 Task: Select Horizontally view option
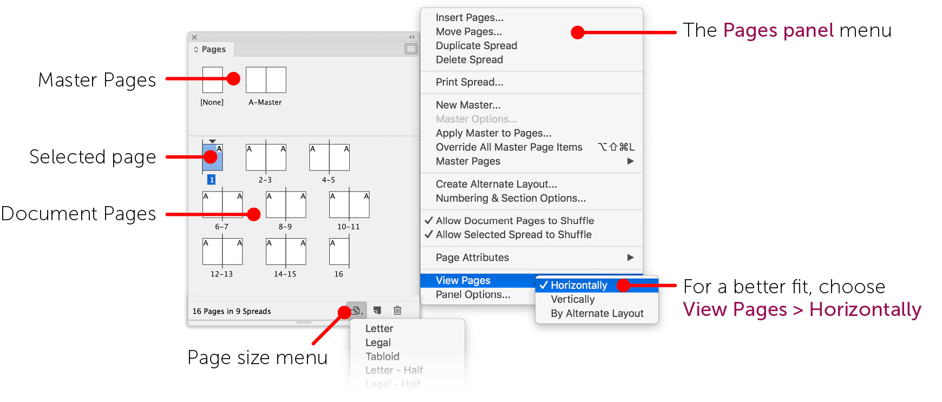(597, 285)
